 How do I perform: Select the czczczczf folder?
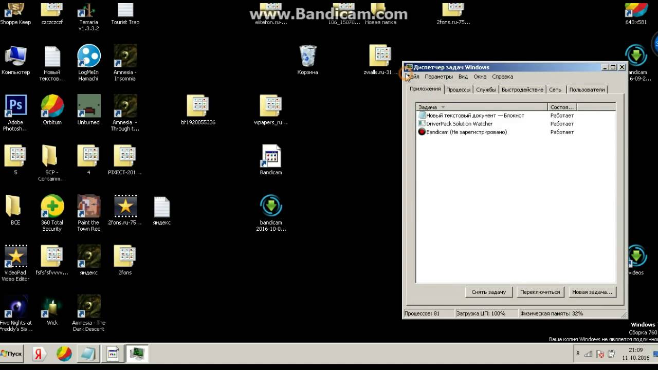click(x=52, y=14)
